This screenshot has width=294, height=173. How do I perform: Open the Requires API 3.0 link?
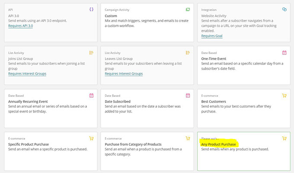(21, 26)
